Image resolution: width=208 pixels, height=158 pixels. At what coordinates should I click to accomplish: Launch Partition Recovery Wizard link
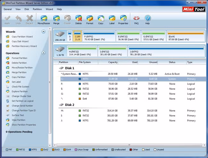pos(24,46)
